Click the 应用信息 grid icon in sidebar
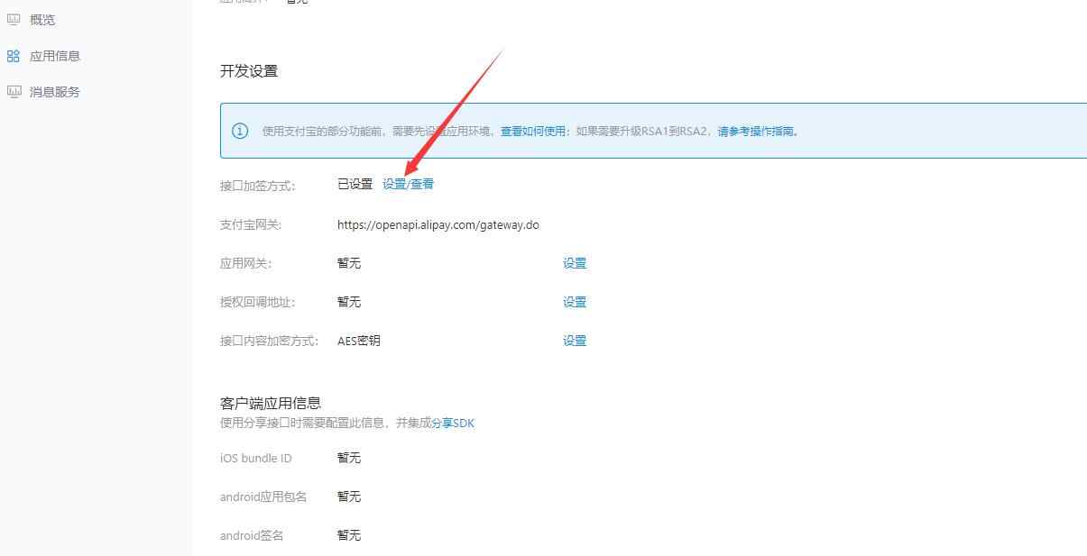1087x556 pixels. [x=13, y=55]
